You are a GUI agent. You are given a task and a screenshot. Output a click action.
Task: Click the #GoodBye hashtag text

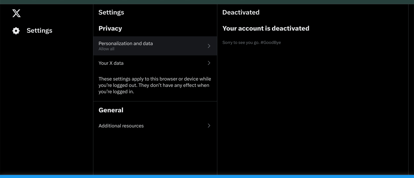[270, 43]
